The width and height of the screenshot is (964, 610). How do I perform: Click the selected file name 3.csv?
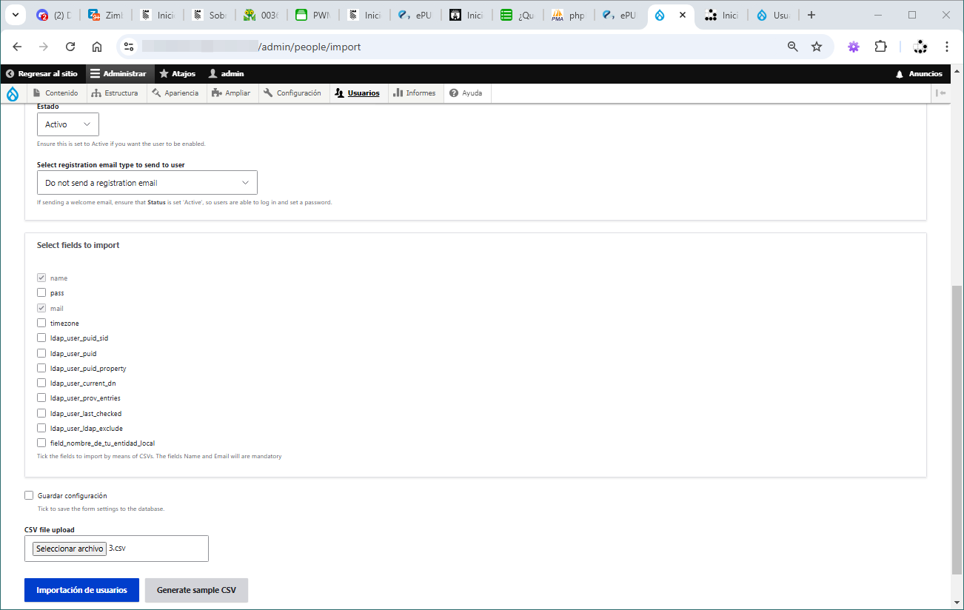tap(117, 549)
